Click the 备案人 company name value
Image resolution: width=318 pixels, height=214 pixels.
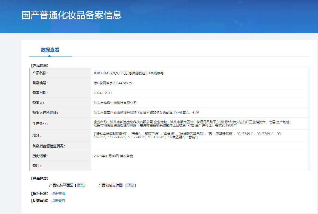[115, 103]
